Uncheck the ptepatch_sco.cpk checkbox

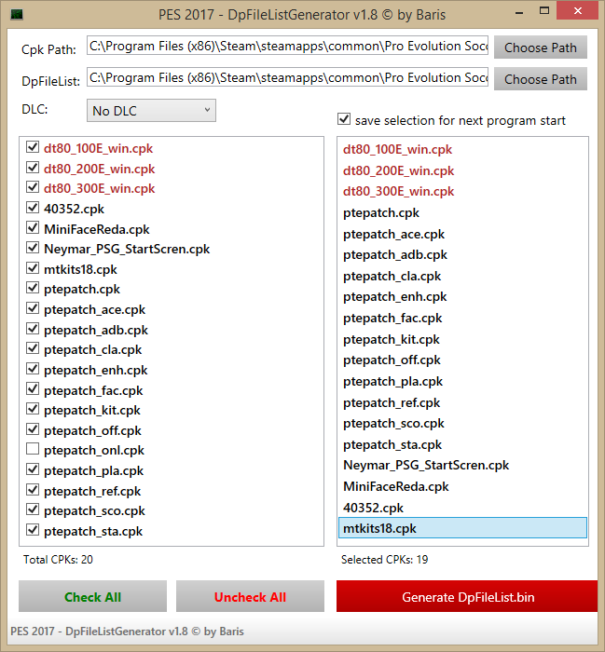pyautogui.click(x=33, y=509)
